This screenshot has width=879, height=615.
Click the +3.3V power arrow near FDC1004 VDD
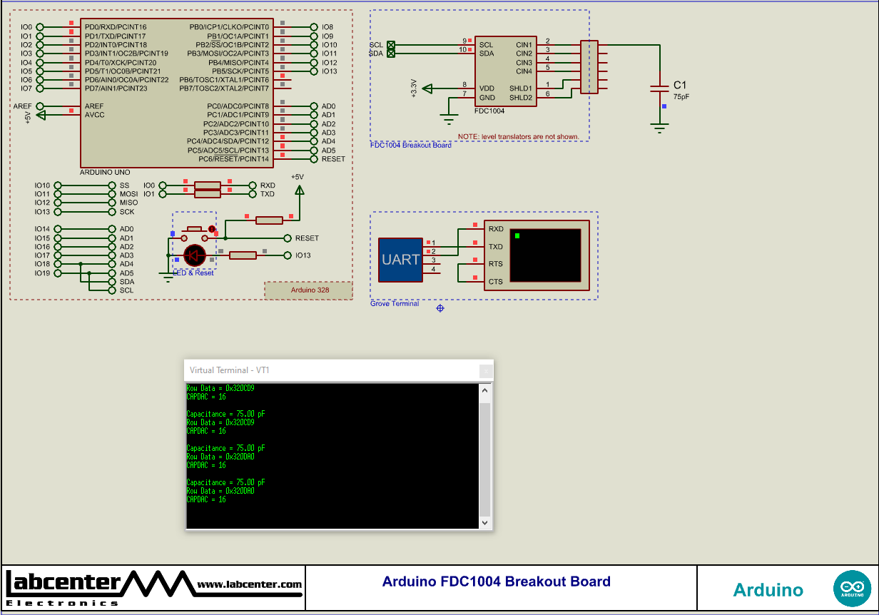pyautogui.click(x=427, y=88)
